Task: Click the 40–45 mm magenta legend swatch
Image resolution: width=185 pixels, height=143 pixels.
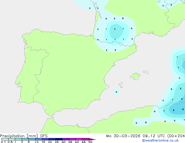Action: [79, 139]
